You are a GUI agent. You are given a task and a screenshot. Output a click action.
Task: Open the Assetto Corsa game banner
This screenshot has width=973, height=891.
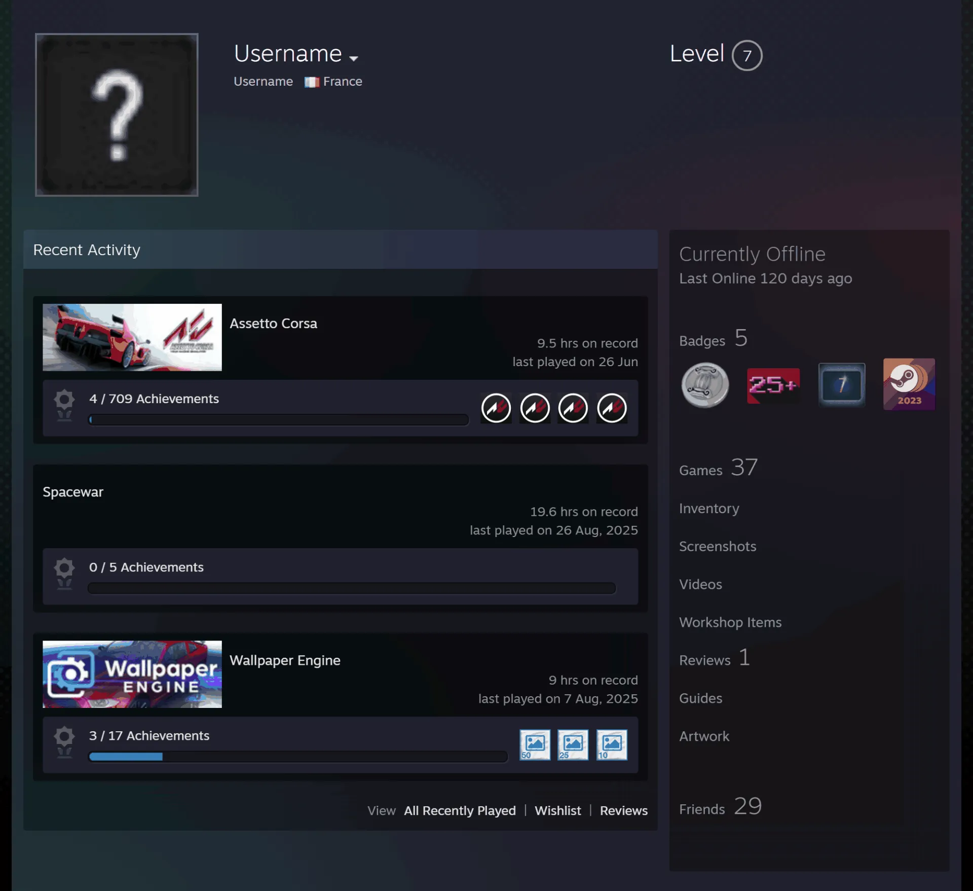[132, 337]
